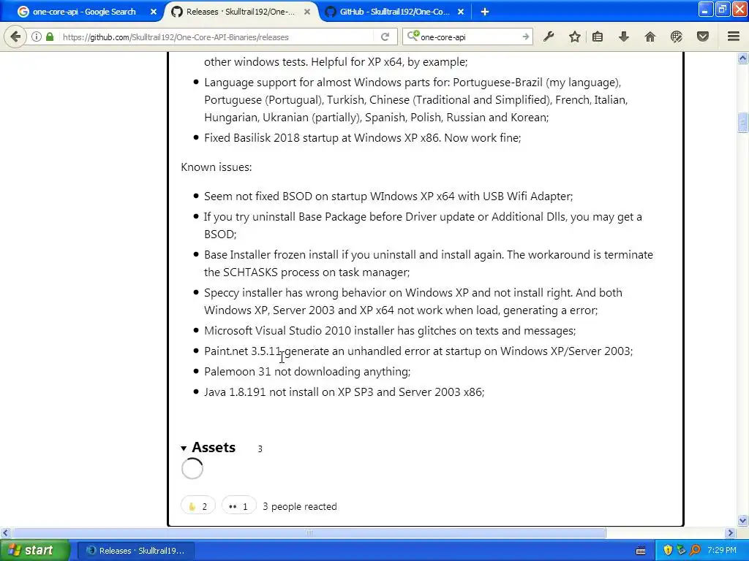Click the network tray icon

pyautogui.click(x=681, y=551)
